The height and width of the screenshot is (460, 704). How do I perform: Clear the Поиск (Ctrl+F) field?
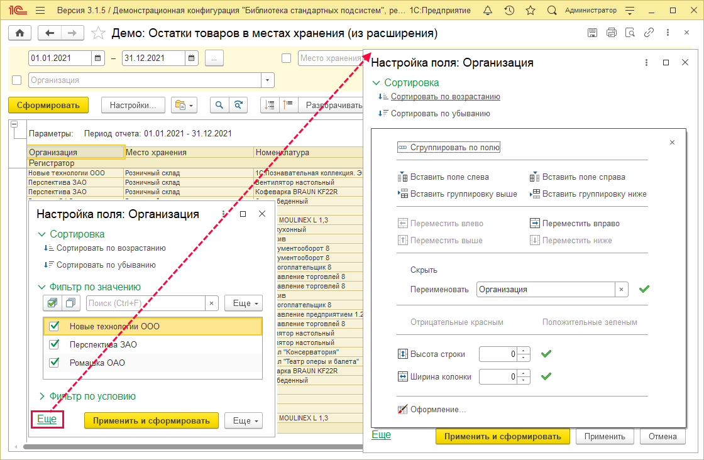211,304
